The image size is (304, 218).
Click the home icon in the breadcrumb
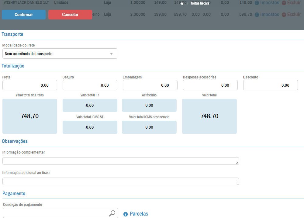tap(182, 4)
